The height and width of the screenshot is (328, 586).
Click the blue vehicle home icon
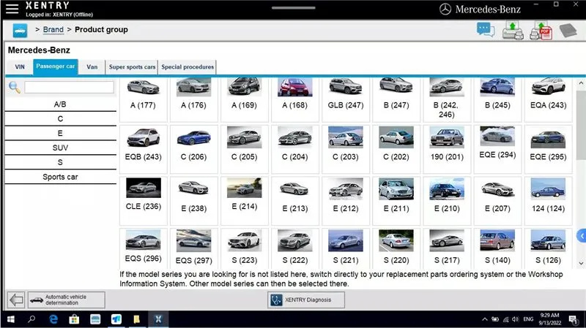click(x=20, y=30)
